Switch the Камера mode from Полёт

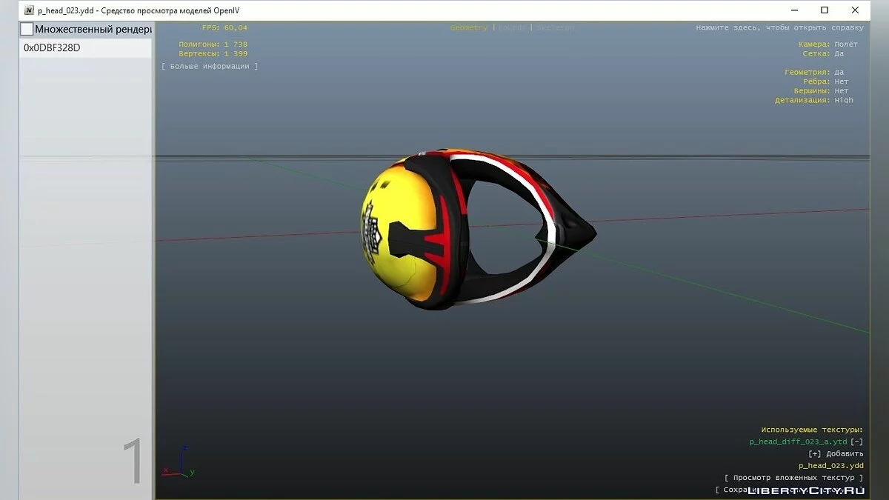click(846, 44)
